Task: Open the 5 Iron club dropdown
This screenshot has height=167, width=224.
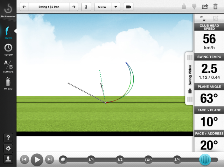Action: tap(107, 7)
